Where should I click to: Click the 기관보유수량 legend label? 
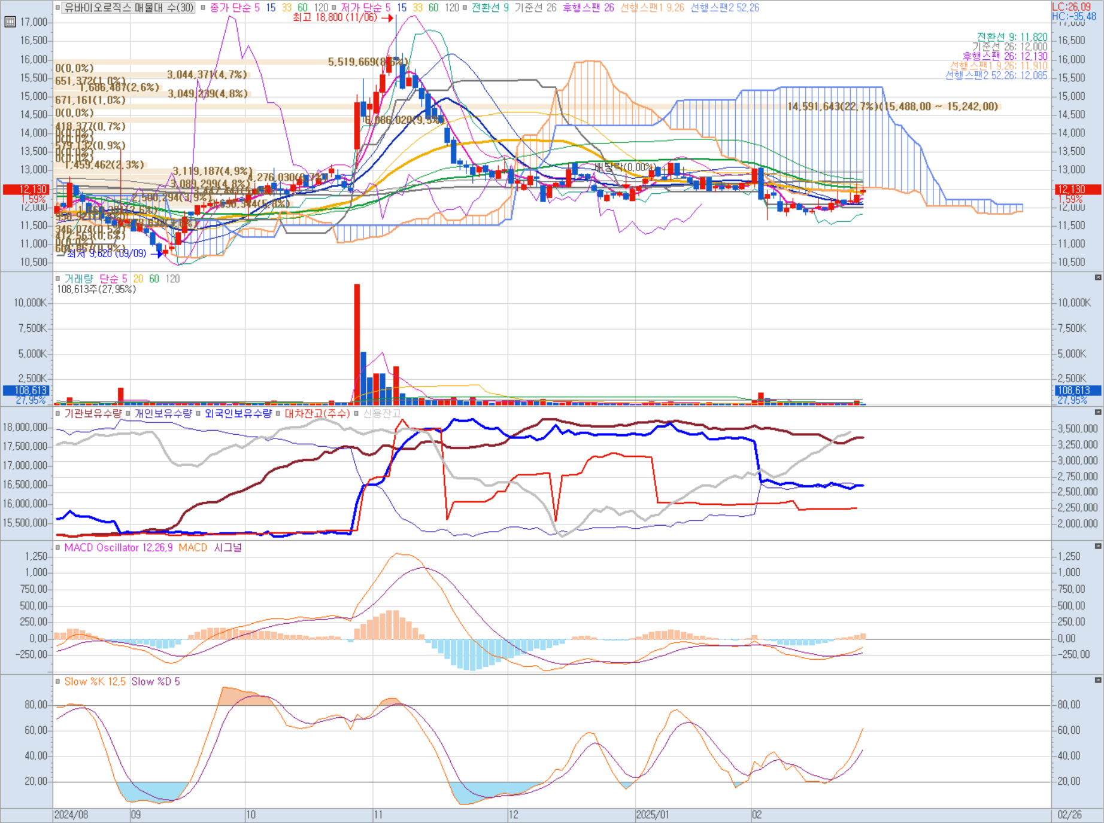[93, 413]
